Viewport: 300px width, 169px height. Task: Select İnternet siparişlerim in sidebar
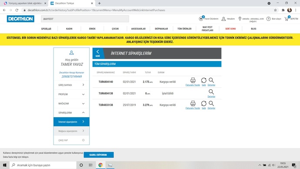point(71,122)
